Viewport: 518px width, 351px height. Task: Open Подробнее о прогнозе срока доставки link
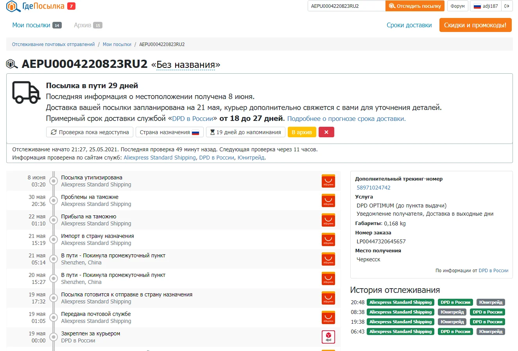346,119
